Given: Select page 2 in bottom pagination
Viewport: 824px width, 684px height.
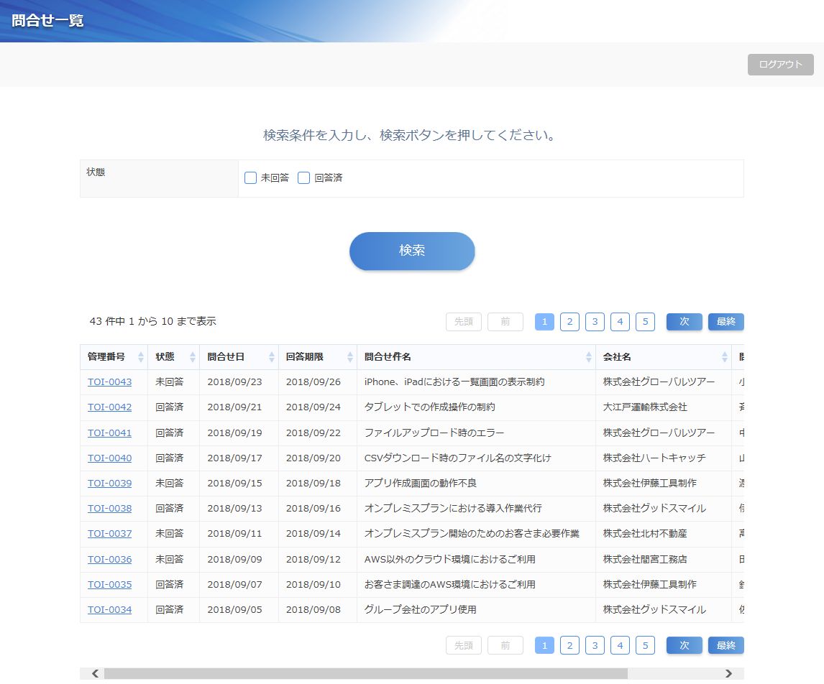Looking at the screenshot, I should pos(569,646).
